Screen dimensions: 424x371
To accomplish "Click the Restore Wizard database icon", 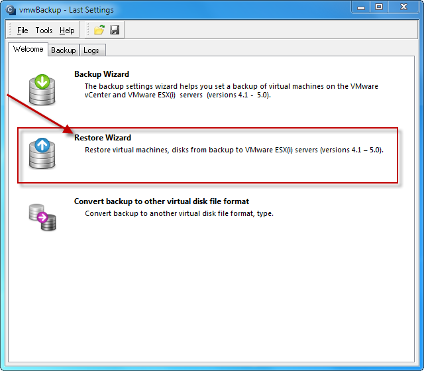I will [42, 153].
